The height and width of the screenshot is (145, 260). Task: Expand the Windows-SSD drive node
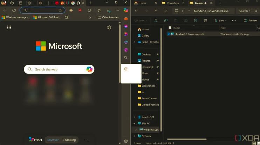[136, 130]
